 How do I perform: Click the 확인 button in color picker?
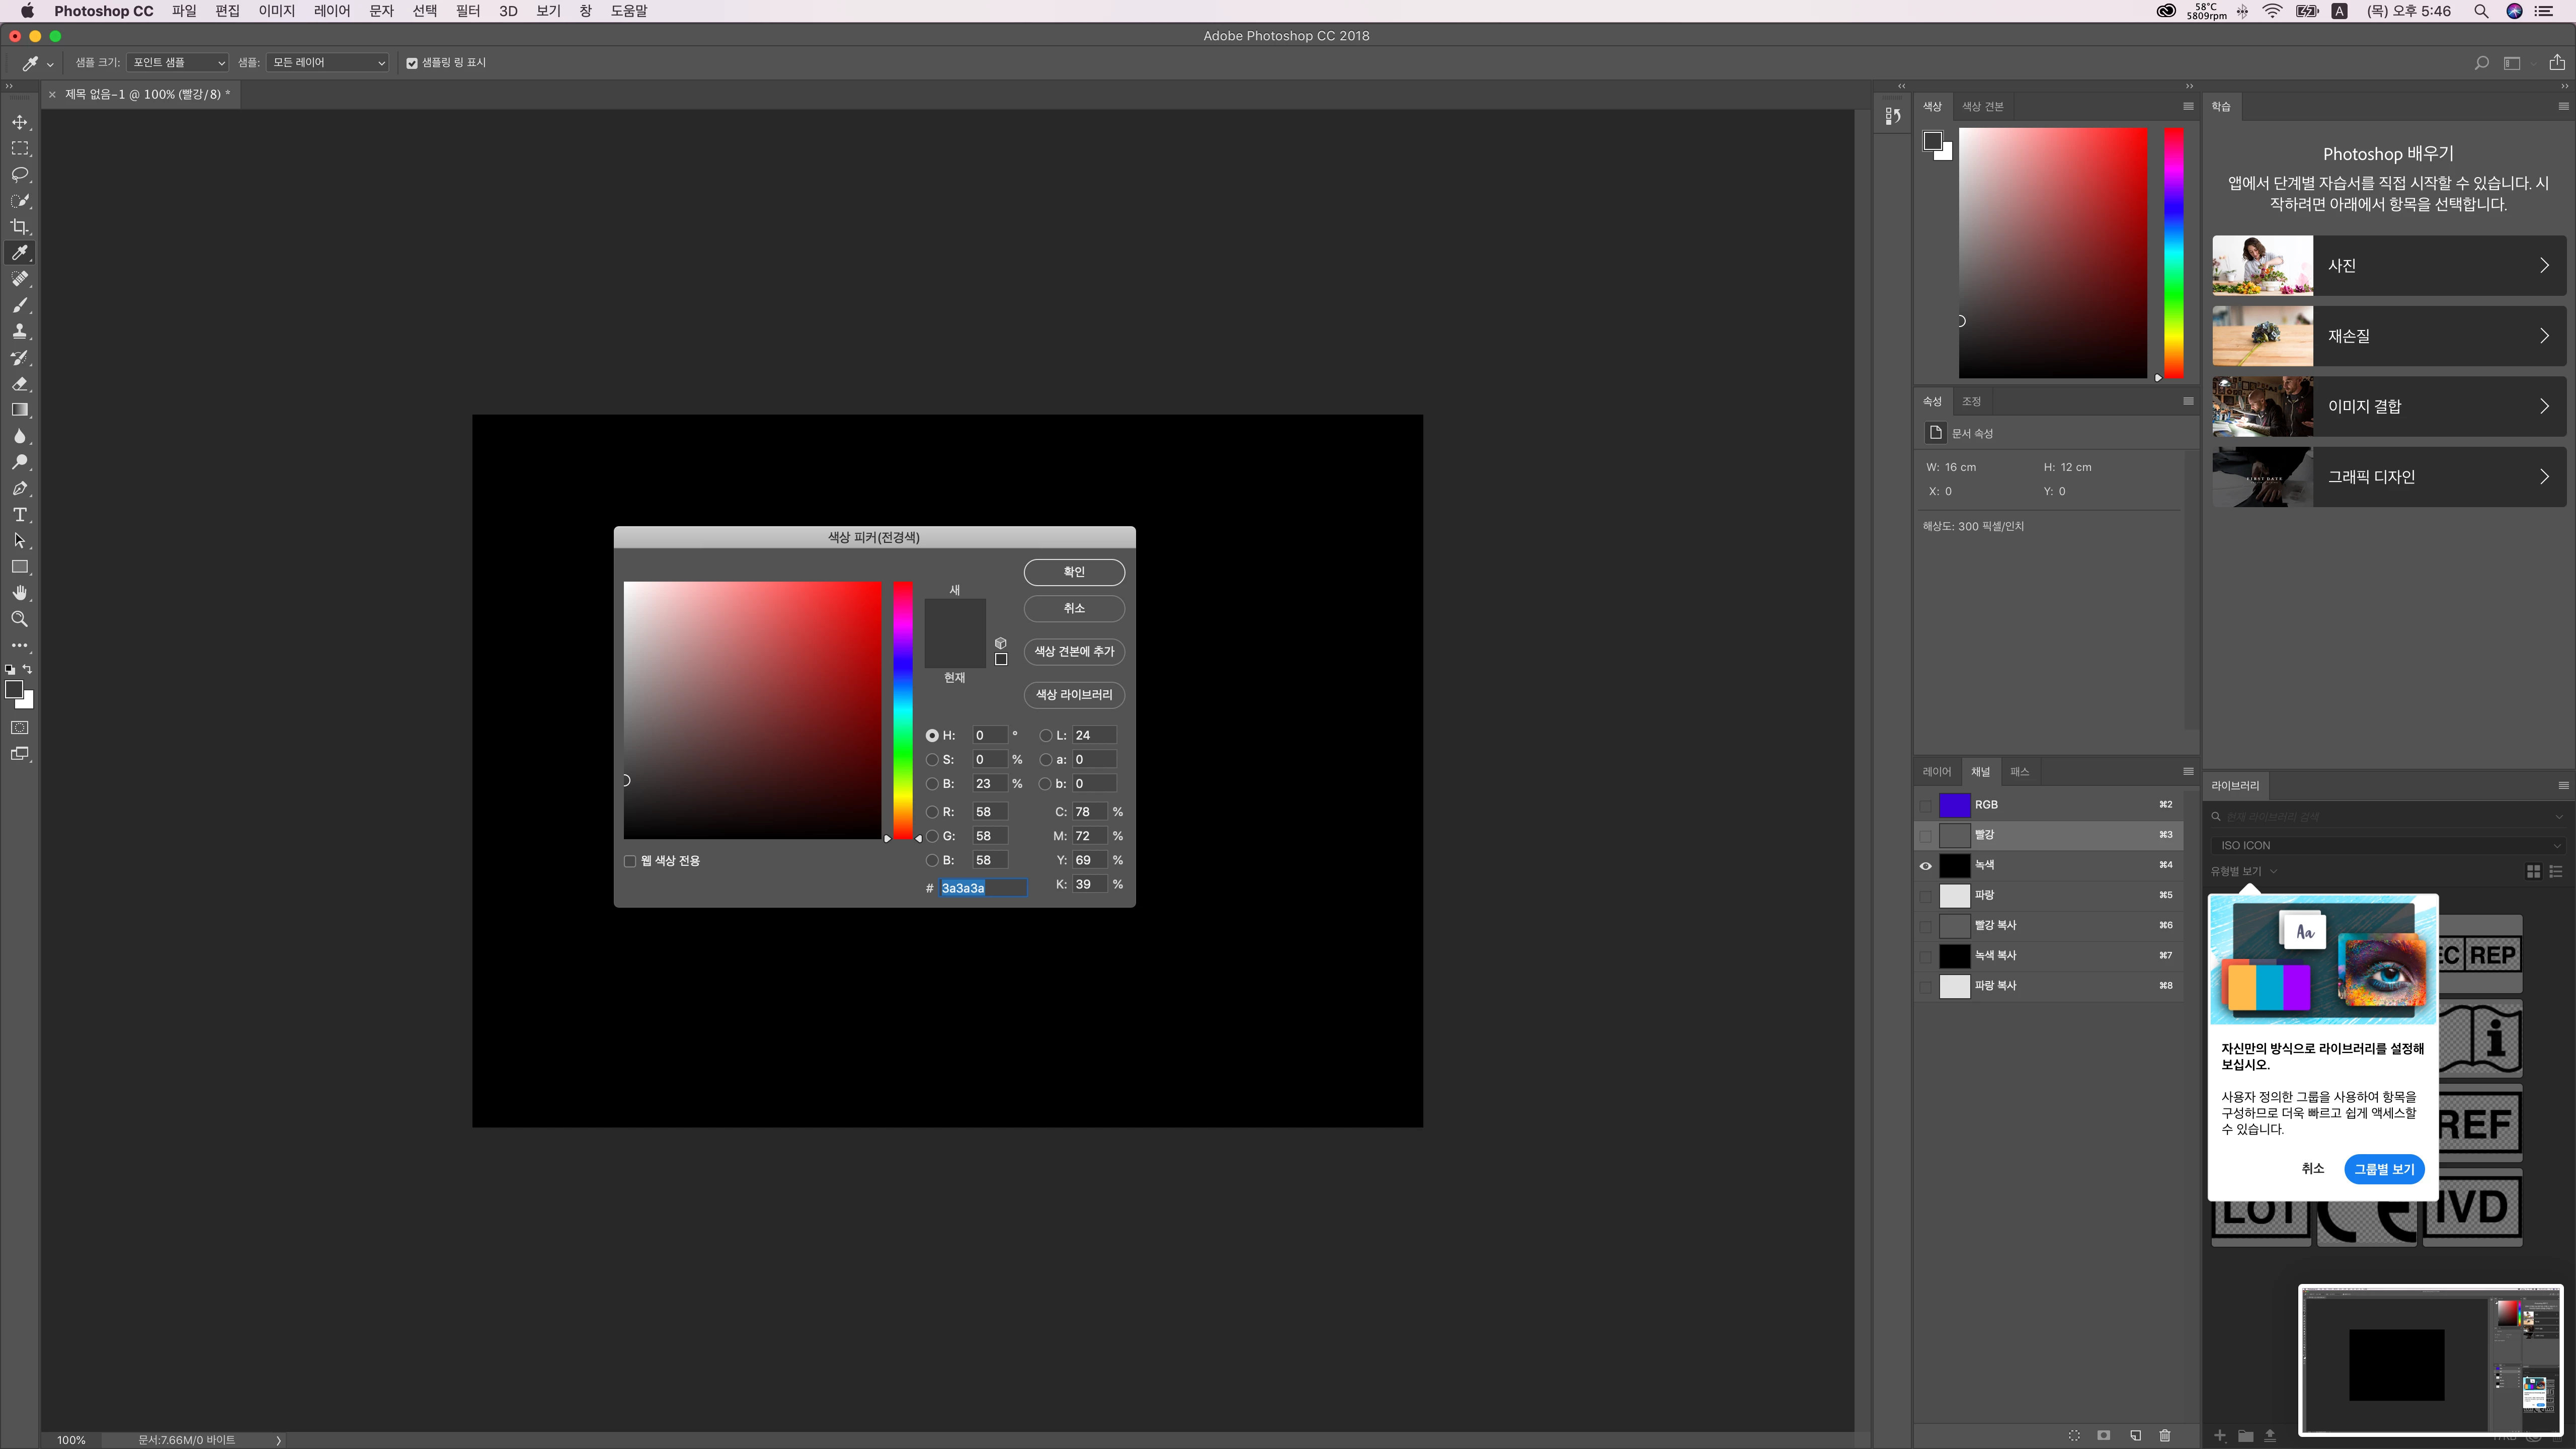click(1073, 572)
